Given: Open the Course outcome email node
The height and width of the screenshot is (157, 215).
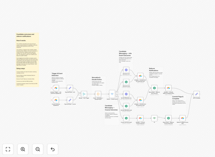Looking at the screenshot, I should [126, 118].
